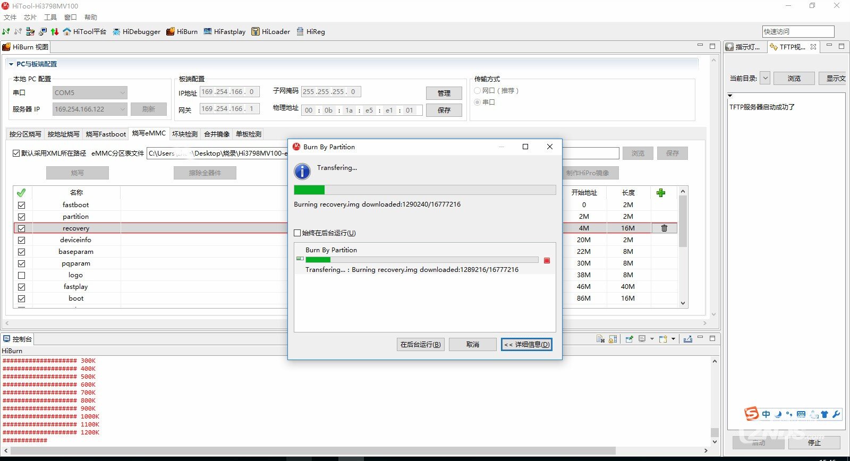Uncheck the partition row checkbox
This screenshot has height=461, width=850.
pos(21,217)
